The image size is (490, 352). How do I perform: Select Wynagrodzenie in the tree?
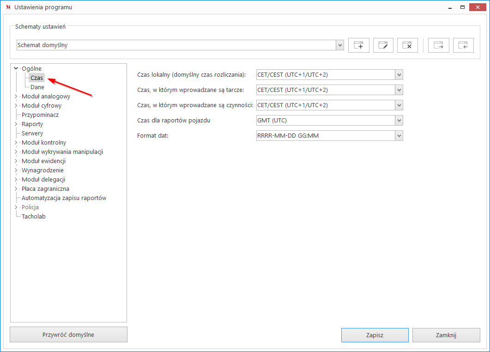click(42, 170)
